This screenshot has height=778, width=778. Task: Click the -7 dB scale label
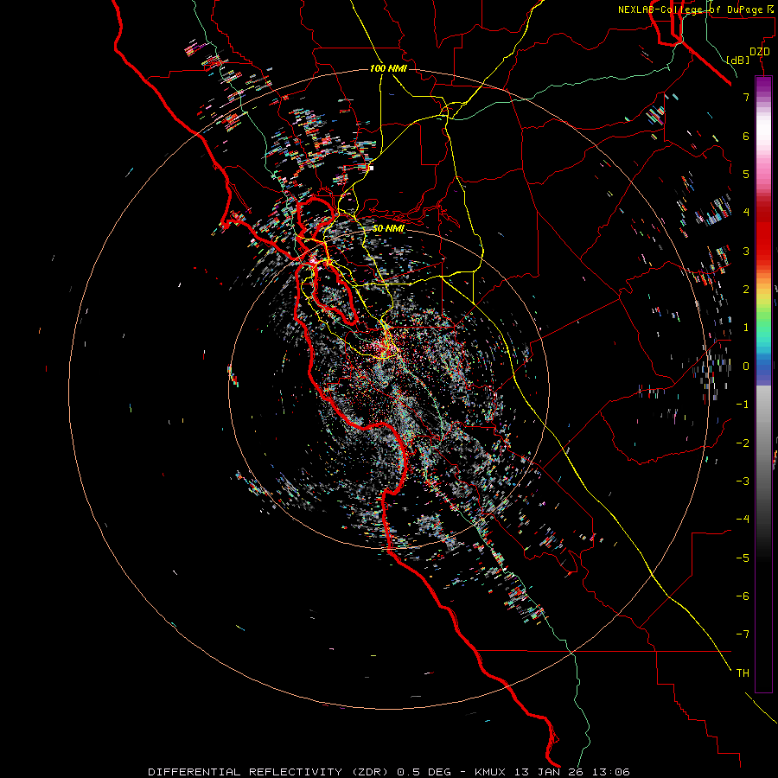click(x=743, y=635)
